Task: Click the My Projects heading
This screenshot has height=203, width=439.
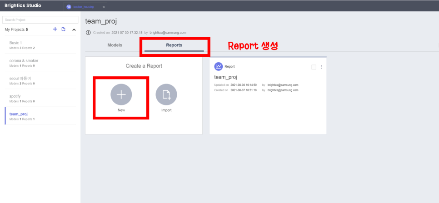Action: pos(16,30)
